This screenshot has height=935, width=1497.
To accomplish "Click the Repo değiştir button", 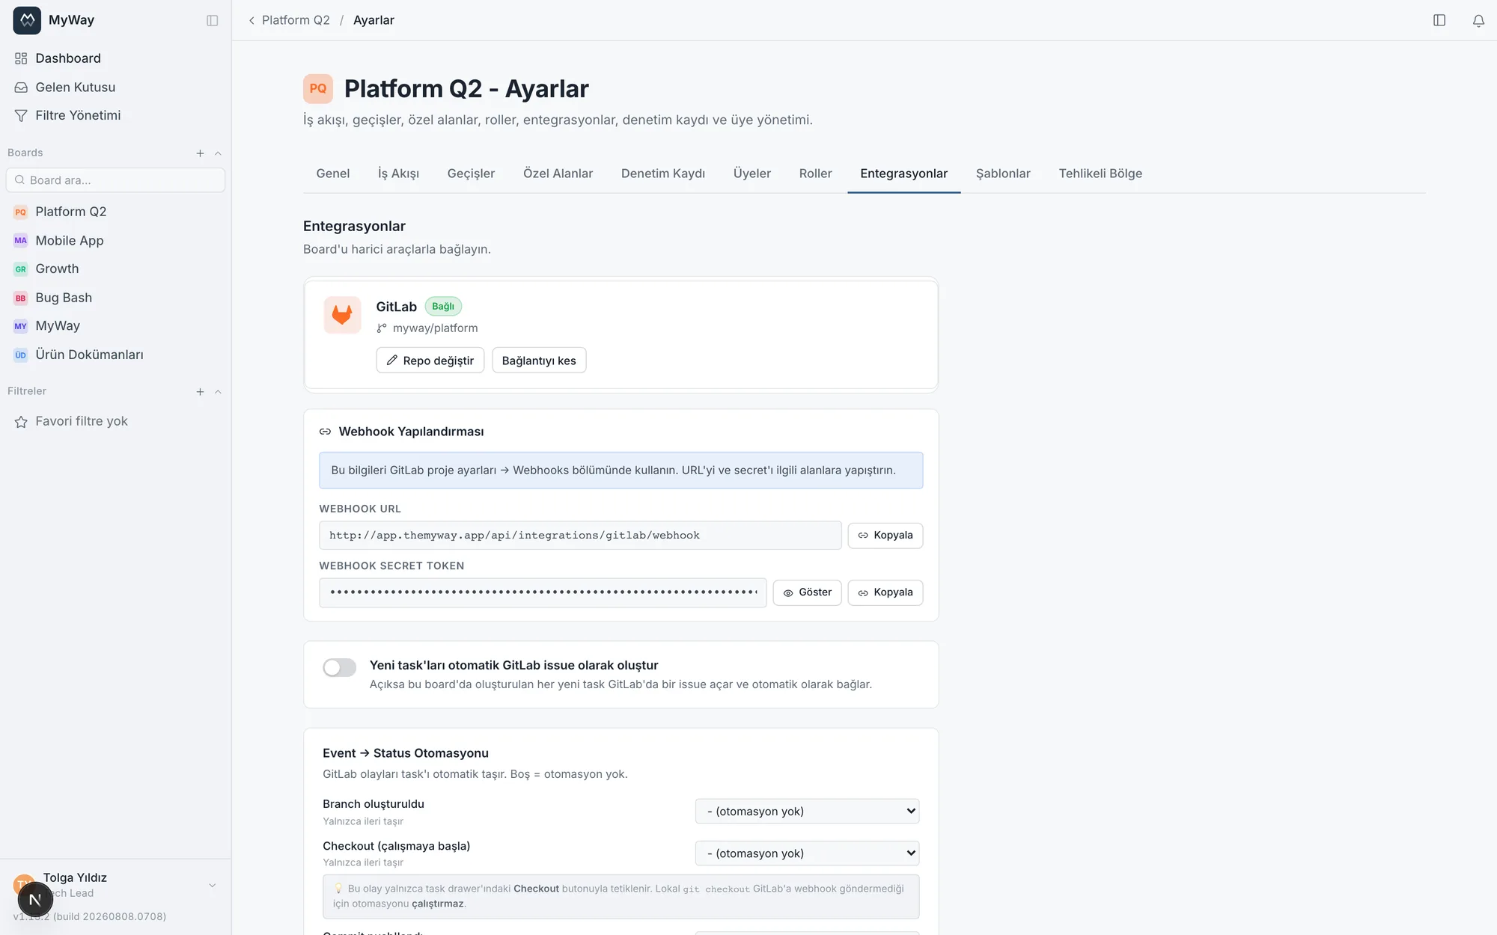I will coord(430,361).
